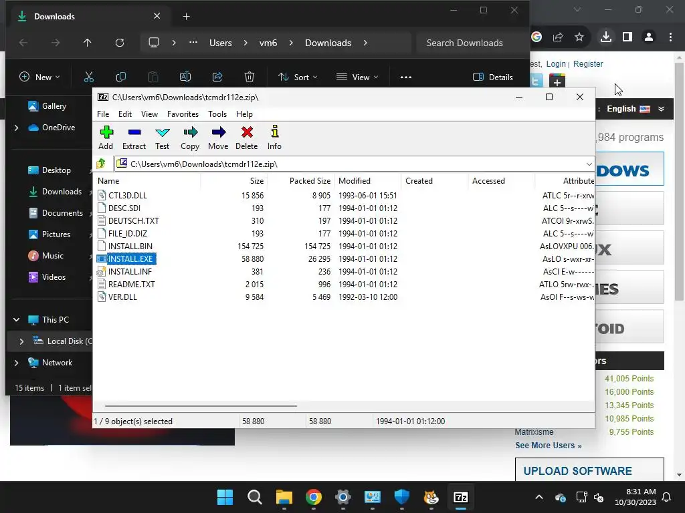Click the Test toolbar icon in 7-Zip
This screenshot has width=685, height=513.
point(162,138)
